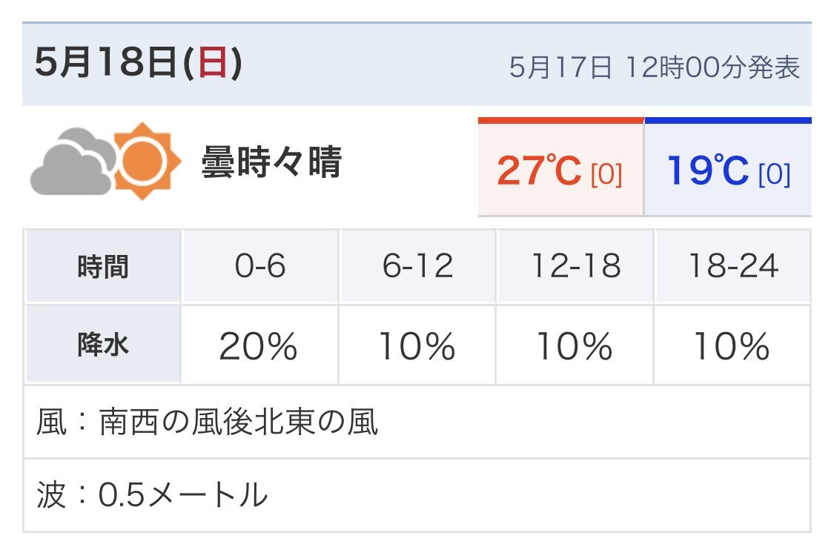Click the 時間 row header
The width and height of the screenshot is (834, 553).
[x=102, y=266]
